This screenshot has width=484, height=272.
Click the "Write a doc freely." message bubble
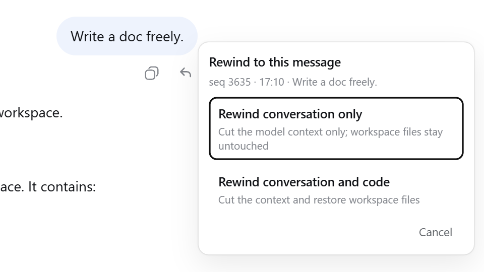127,36
